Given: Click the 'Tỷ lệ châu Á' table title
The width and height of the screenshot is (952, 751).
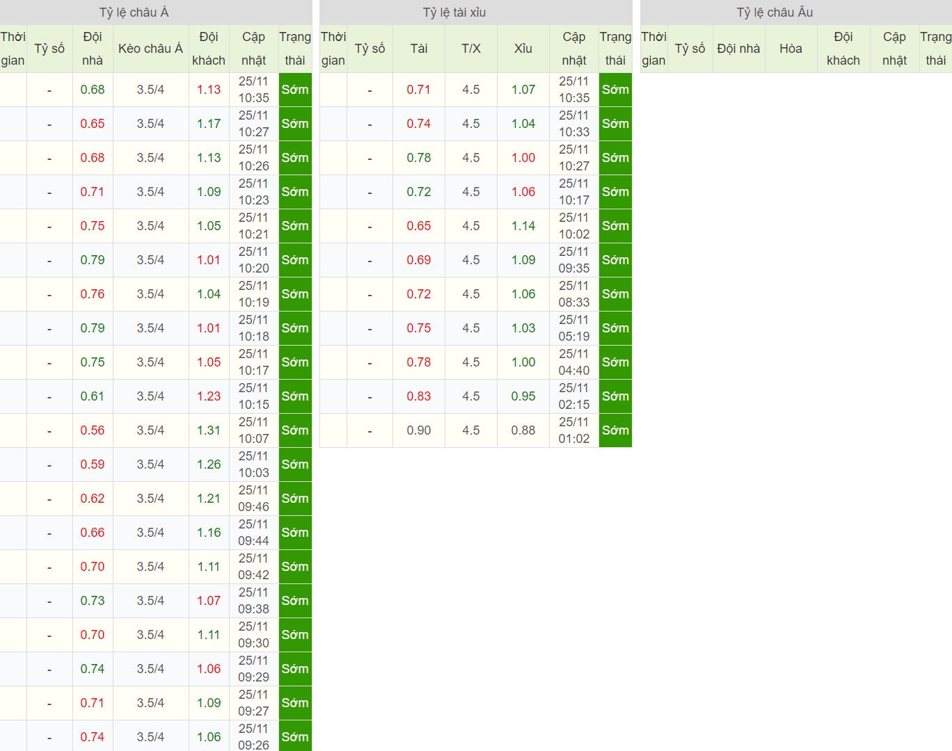Looking at the screenshot, I should 134,13.
